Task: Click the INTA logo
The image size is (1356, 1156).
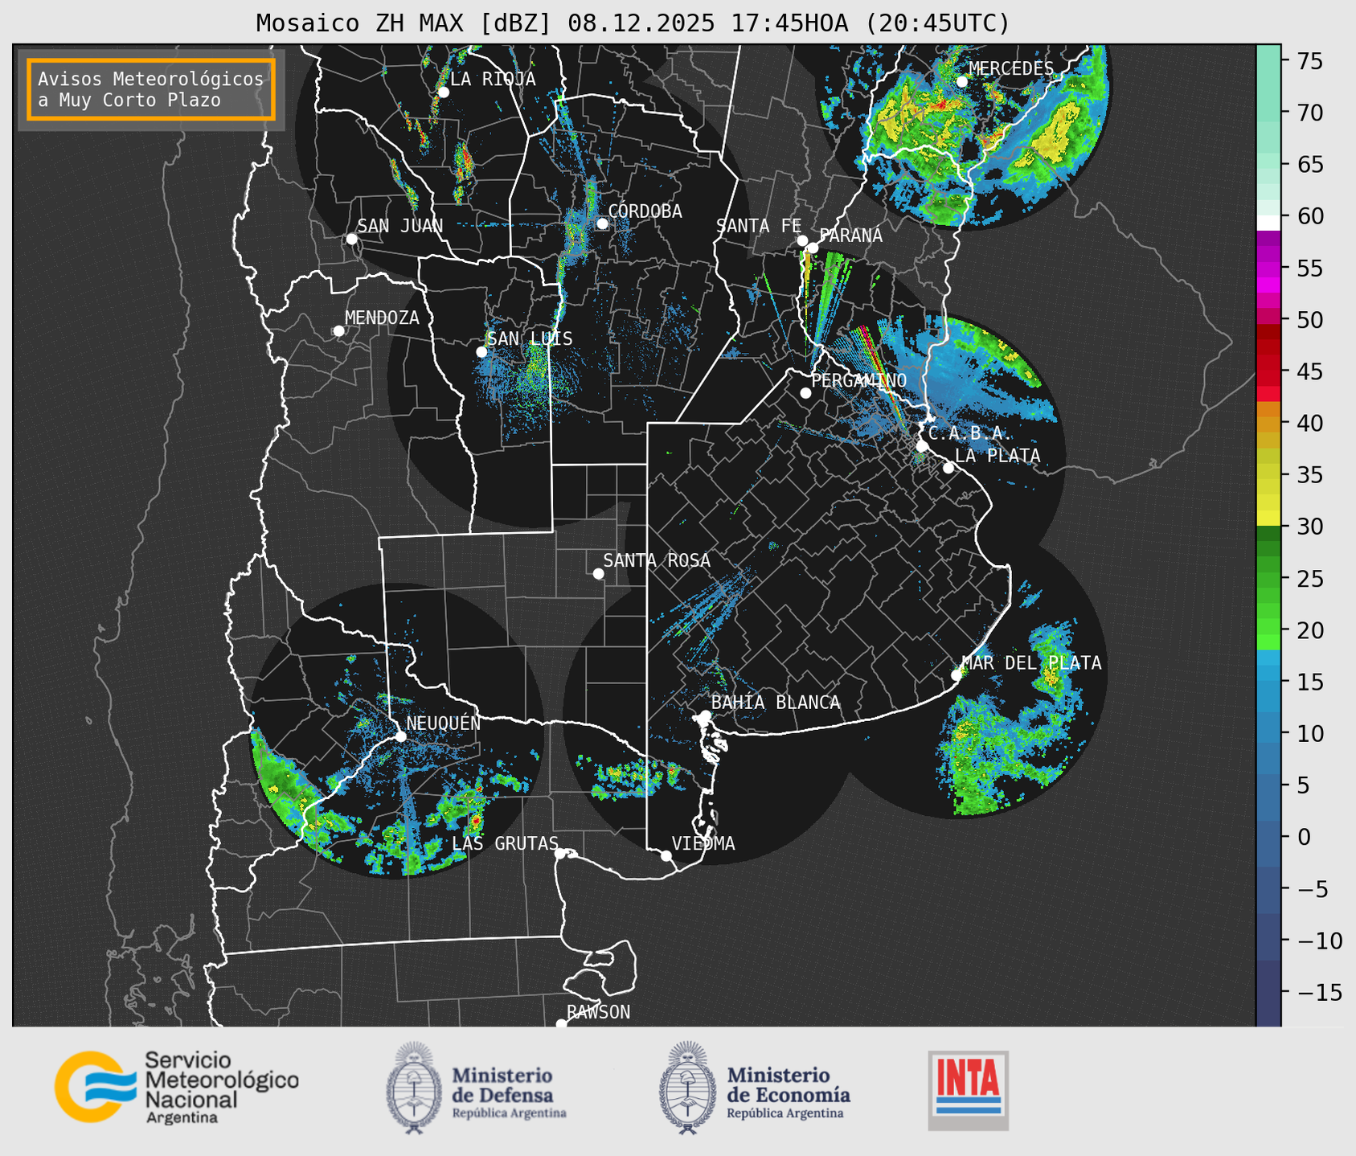Action: pyautogui.click(x=968, y=1090)
